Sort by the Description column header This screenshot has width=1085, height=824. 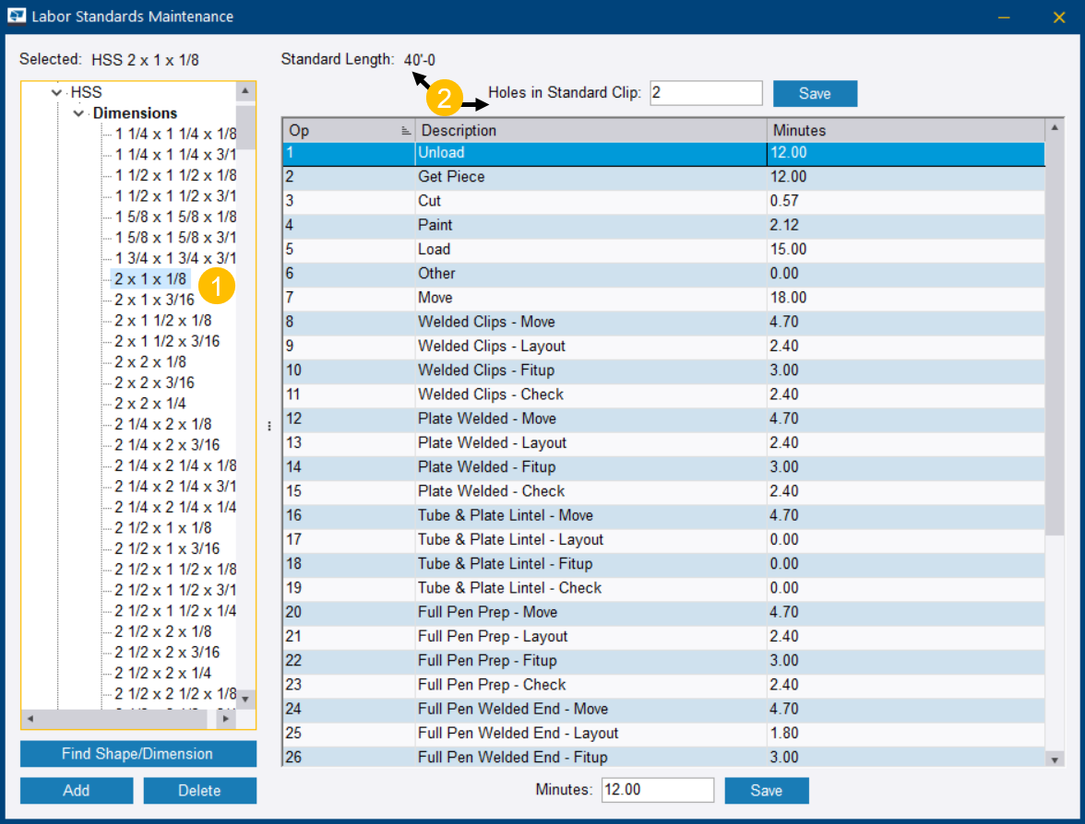coord(590,131)
